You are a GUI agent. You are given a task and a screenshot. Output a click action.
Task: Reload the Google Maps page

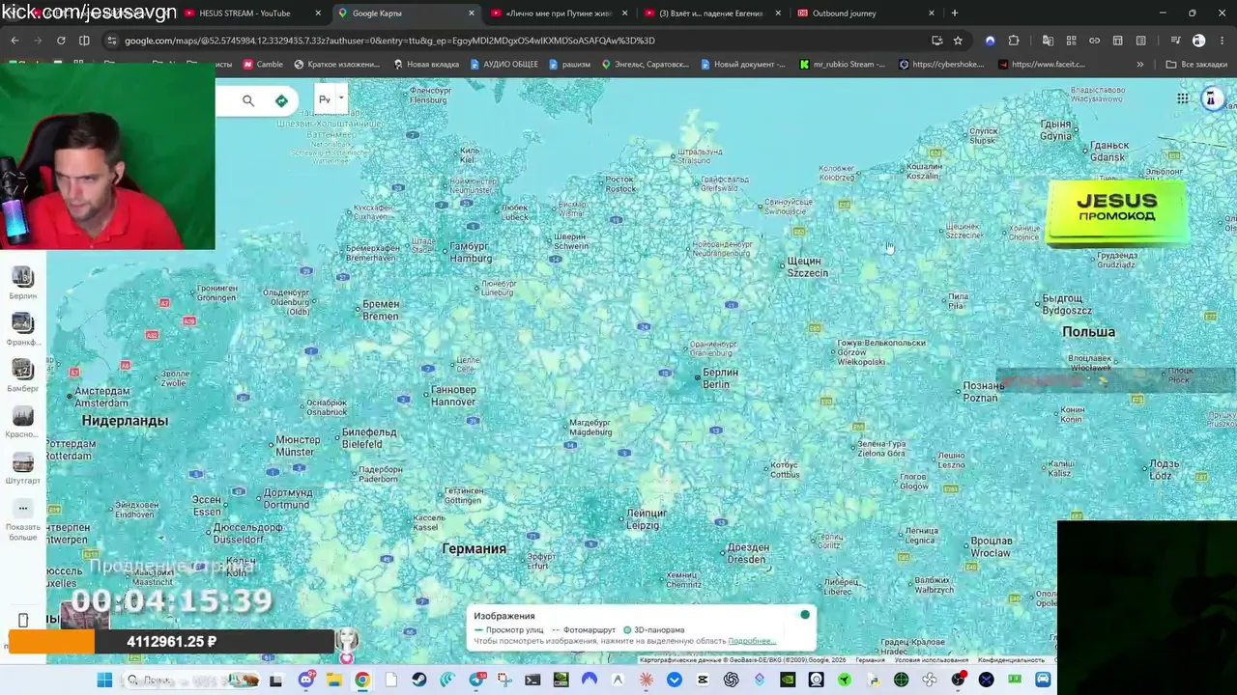click(x=61, y=41)
